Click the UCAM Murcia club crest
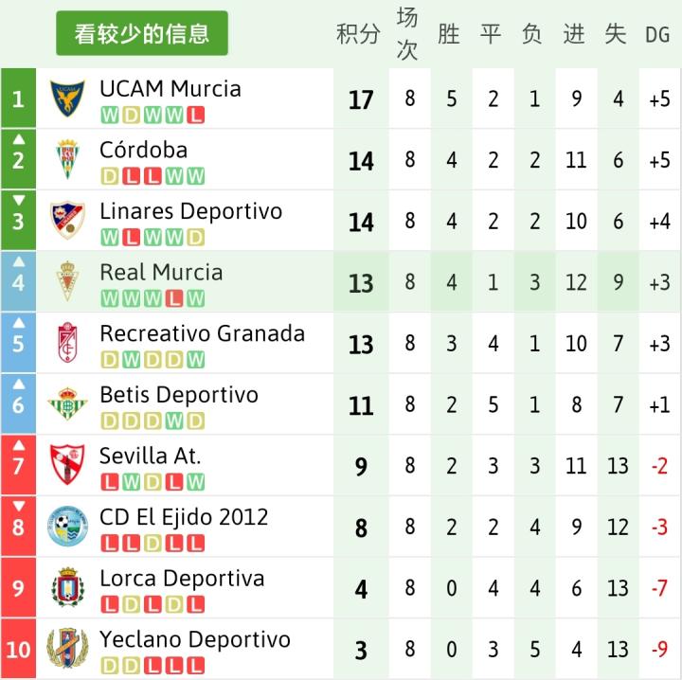 point(67,98)
